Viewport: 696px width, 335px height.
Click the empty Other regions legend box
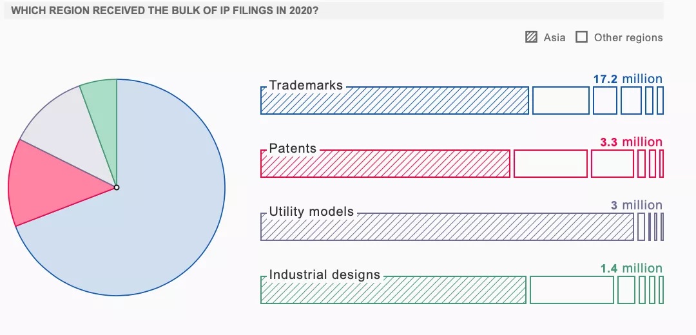tap(581, 37)
